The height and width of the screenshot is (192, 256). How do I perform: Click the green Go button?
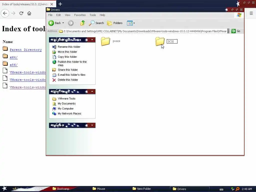click(236, 31)
